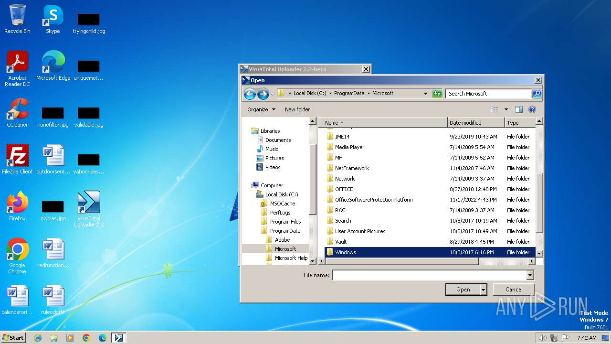The width and height of the screenshot is (611, 344).
Task: Expand the view options dropdown arrow
Action: coord(506,109)
